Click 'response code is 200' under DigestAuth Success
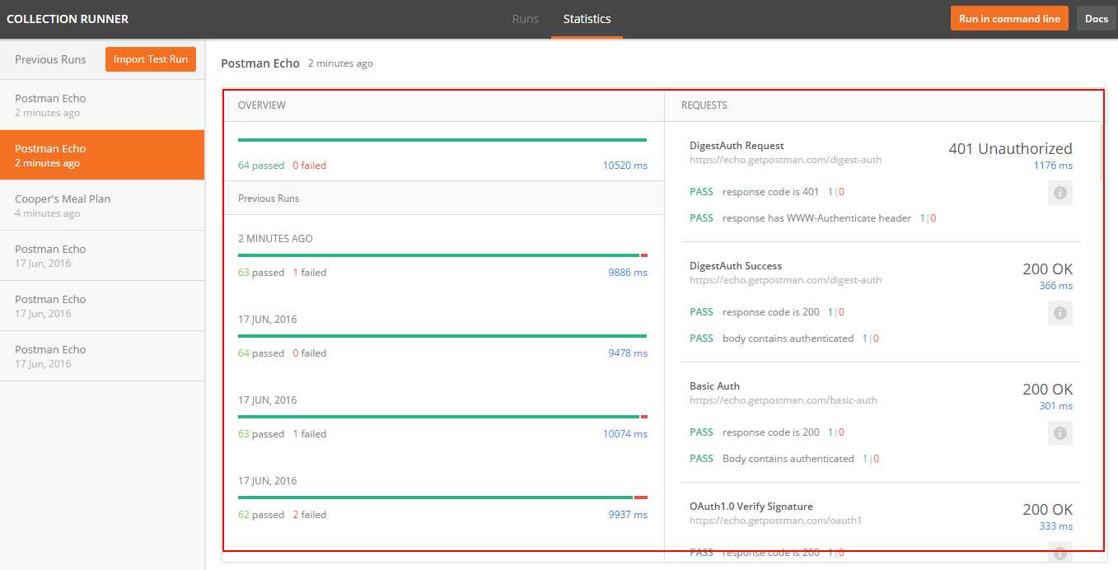 [771, 312]
